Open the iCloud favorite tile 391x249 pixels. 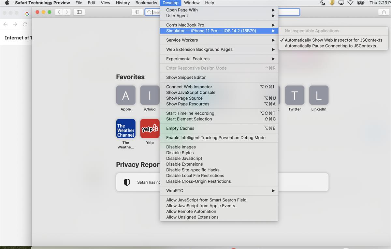[x=150, y=95]
